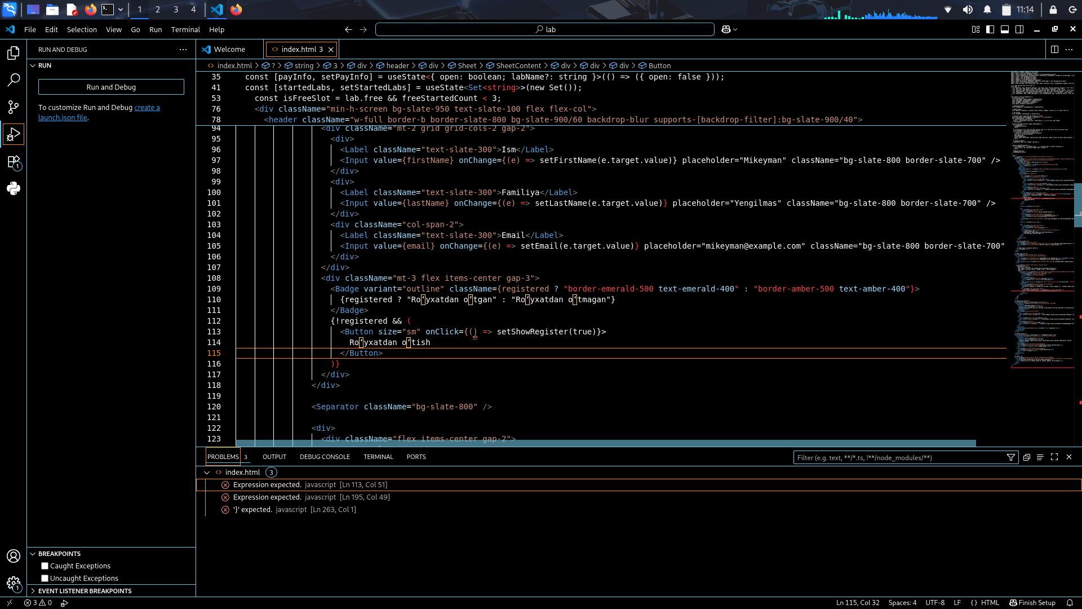The height and width of the screenshot is (609, 1082).
Task: Collapse the RUN section
Action: [33, 65]
